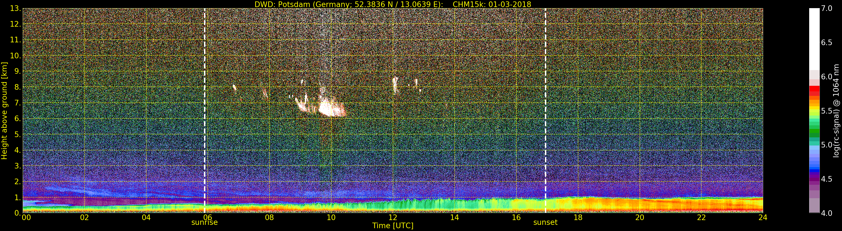Image resolution: width=842 pixels, height=231 pixels.
Task: Click the "00" time axis tick label
Action: pyautogui.click(x=26, y=218)
